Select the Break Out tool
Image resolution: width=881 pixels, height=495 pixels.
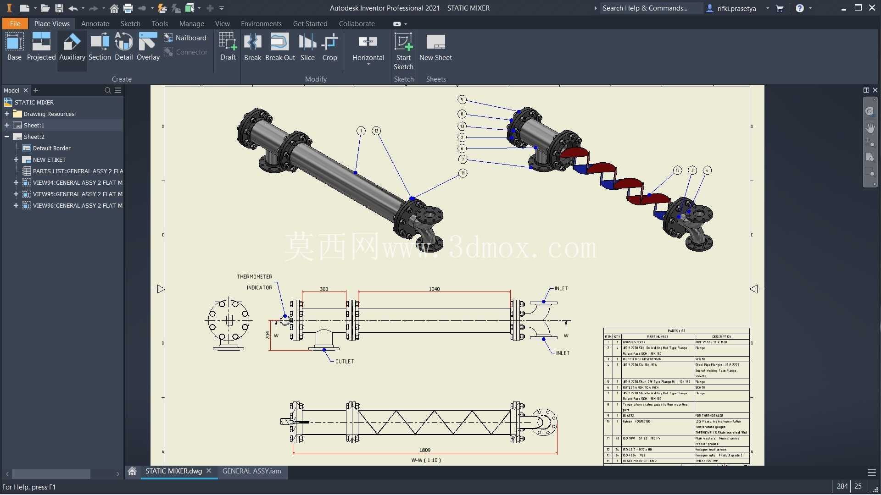pyautogui.click(x=280, y=47)
